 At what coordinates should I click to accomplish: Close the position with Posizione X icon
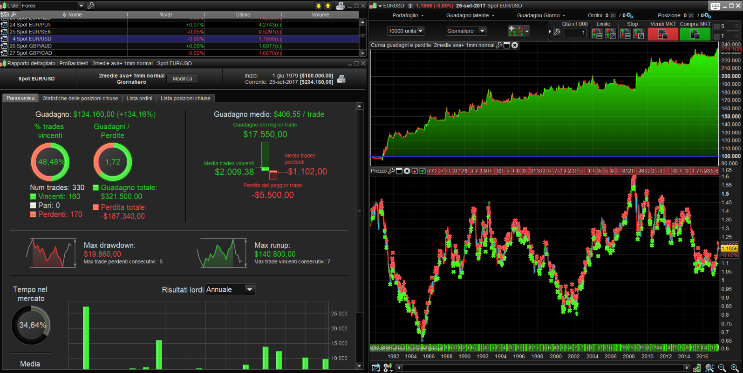691,15
